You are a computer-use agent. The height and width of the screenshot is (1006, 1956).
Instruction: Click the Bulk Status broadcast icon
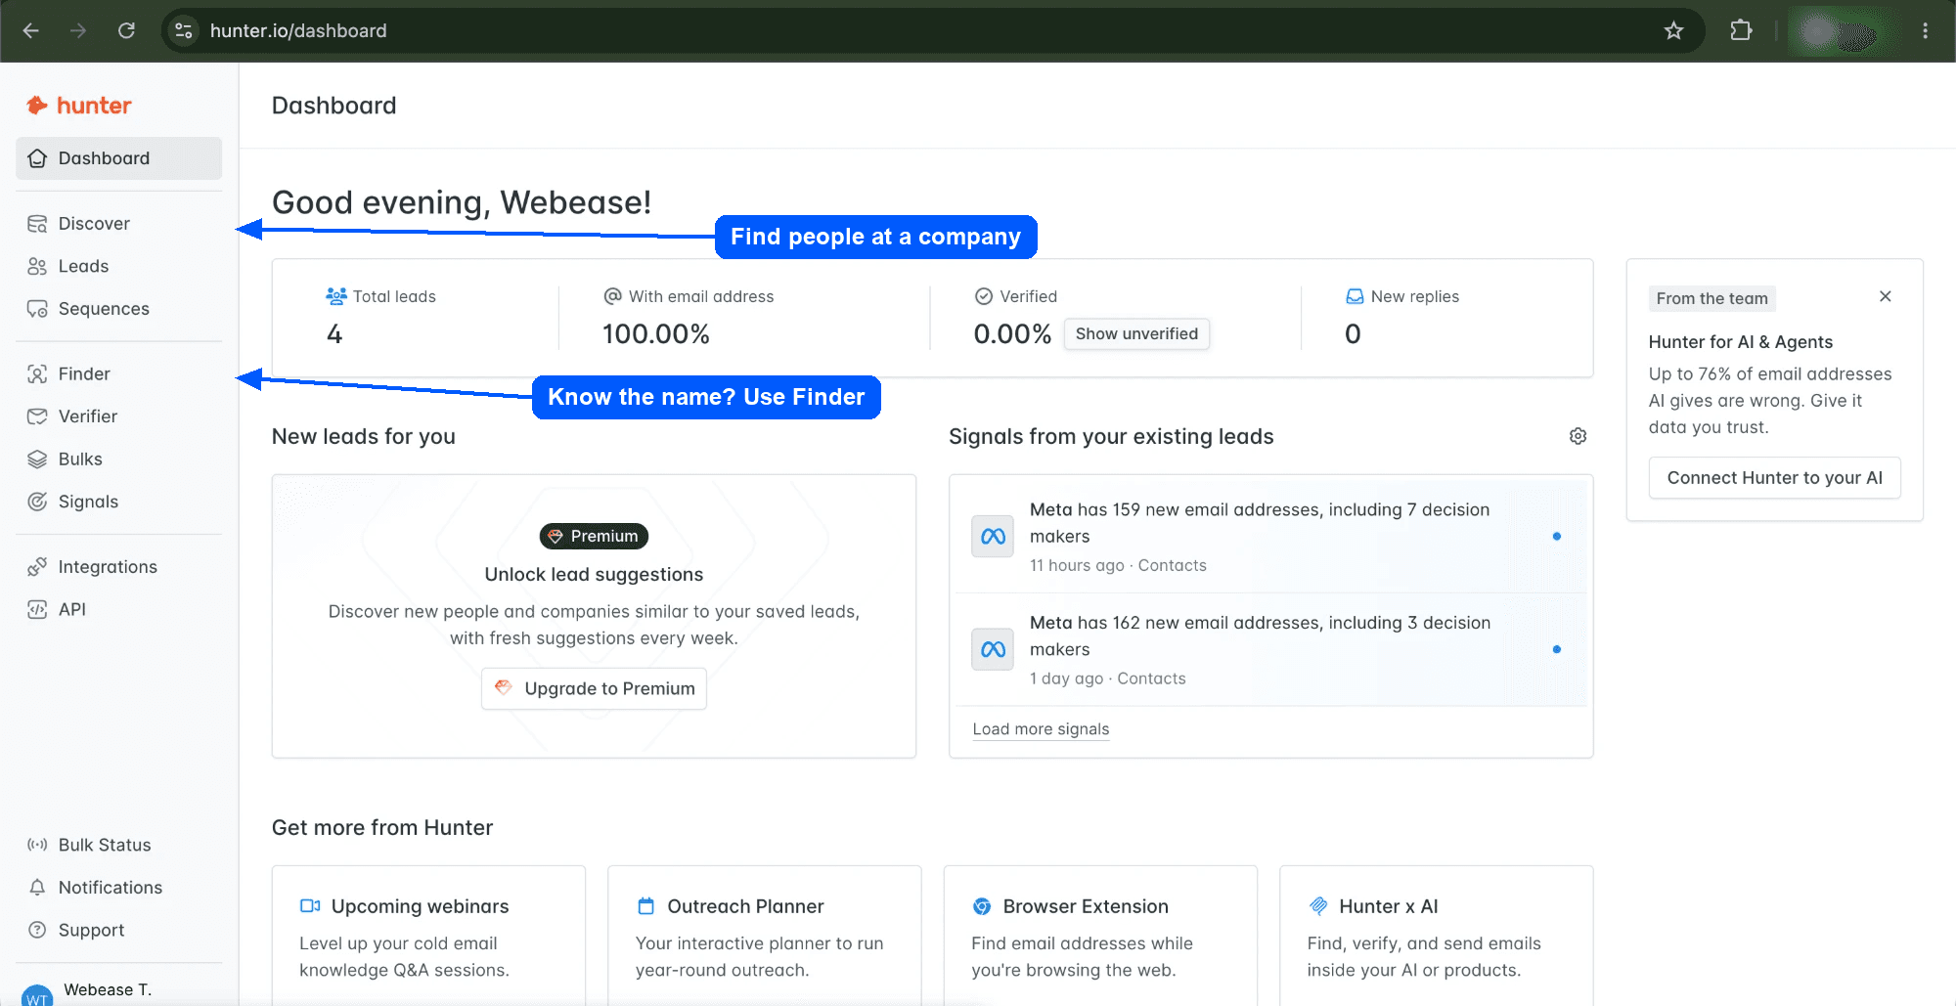point(37,845)
